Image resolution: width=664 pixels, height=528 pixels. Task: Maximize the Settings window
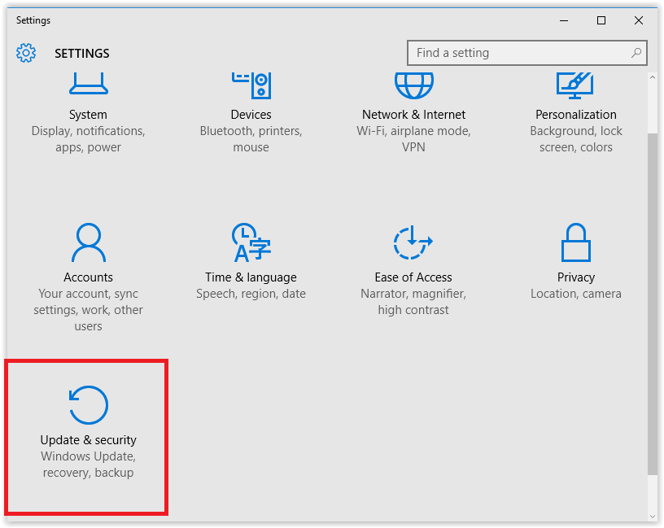[601, 20]
